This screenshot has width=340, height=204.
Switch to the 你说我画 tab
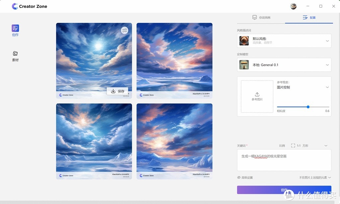click(261, 18)
